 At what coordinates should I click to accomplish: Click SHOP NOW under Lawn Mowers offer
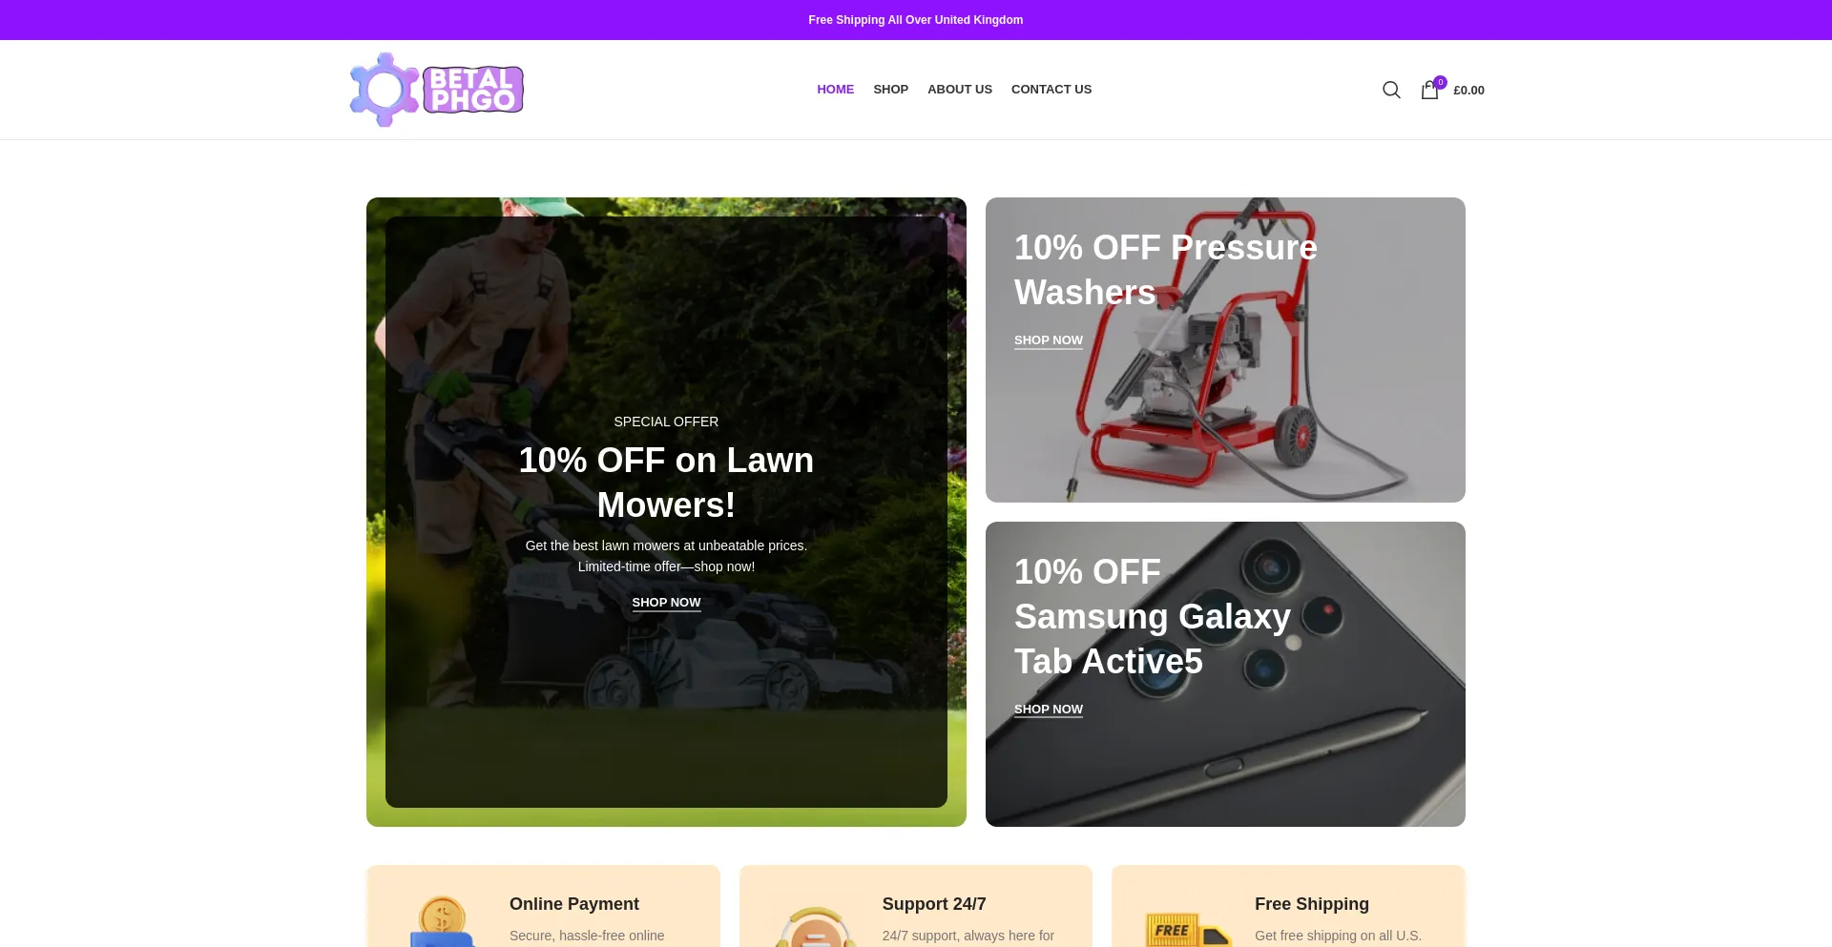click(666, 603)
